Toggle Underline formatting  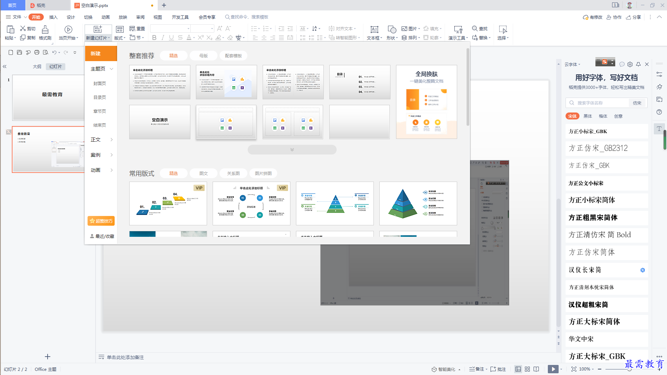coord(171,37)
